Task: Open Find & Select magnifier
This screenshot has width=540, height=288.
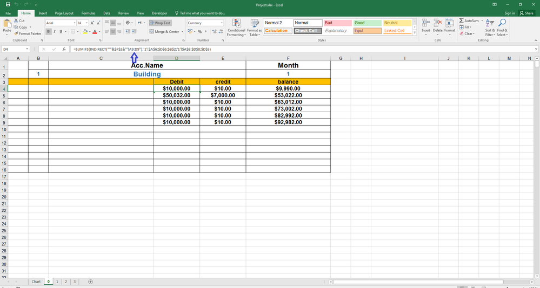Action: click(x=502, y=23)
